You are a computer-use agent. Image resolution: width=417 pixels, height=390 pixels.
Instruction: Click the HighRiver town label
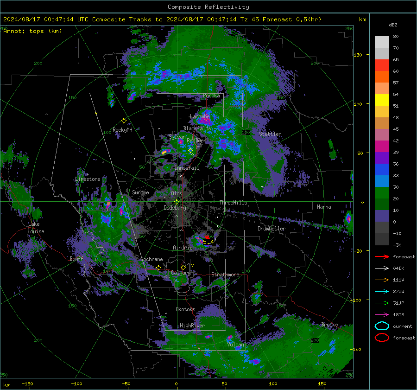[192, 326]
